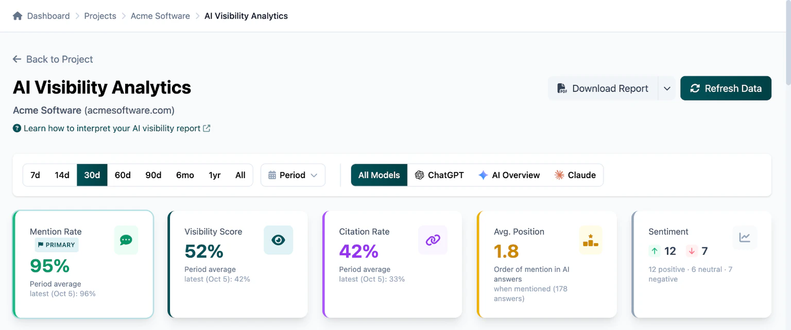Image resolution: width=791 pixels, height=330 pixels.
Task: Click the Refresh Data button
Action: click(x=726, y=89)
